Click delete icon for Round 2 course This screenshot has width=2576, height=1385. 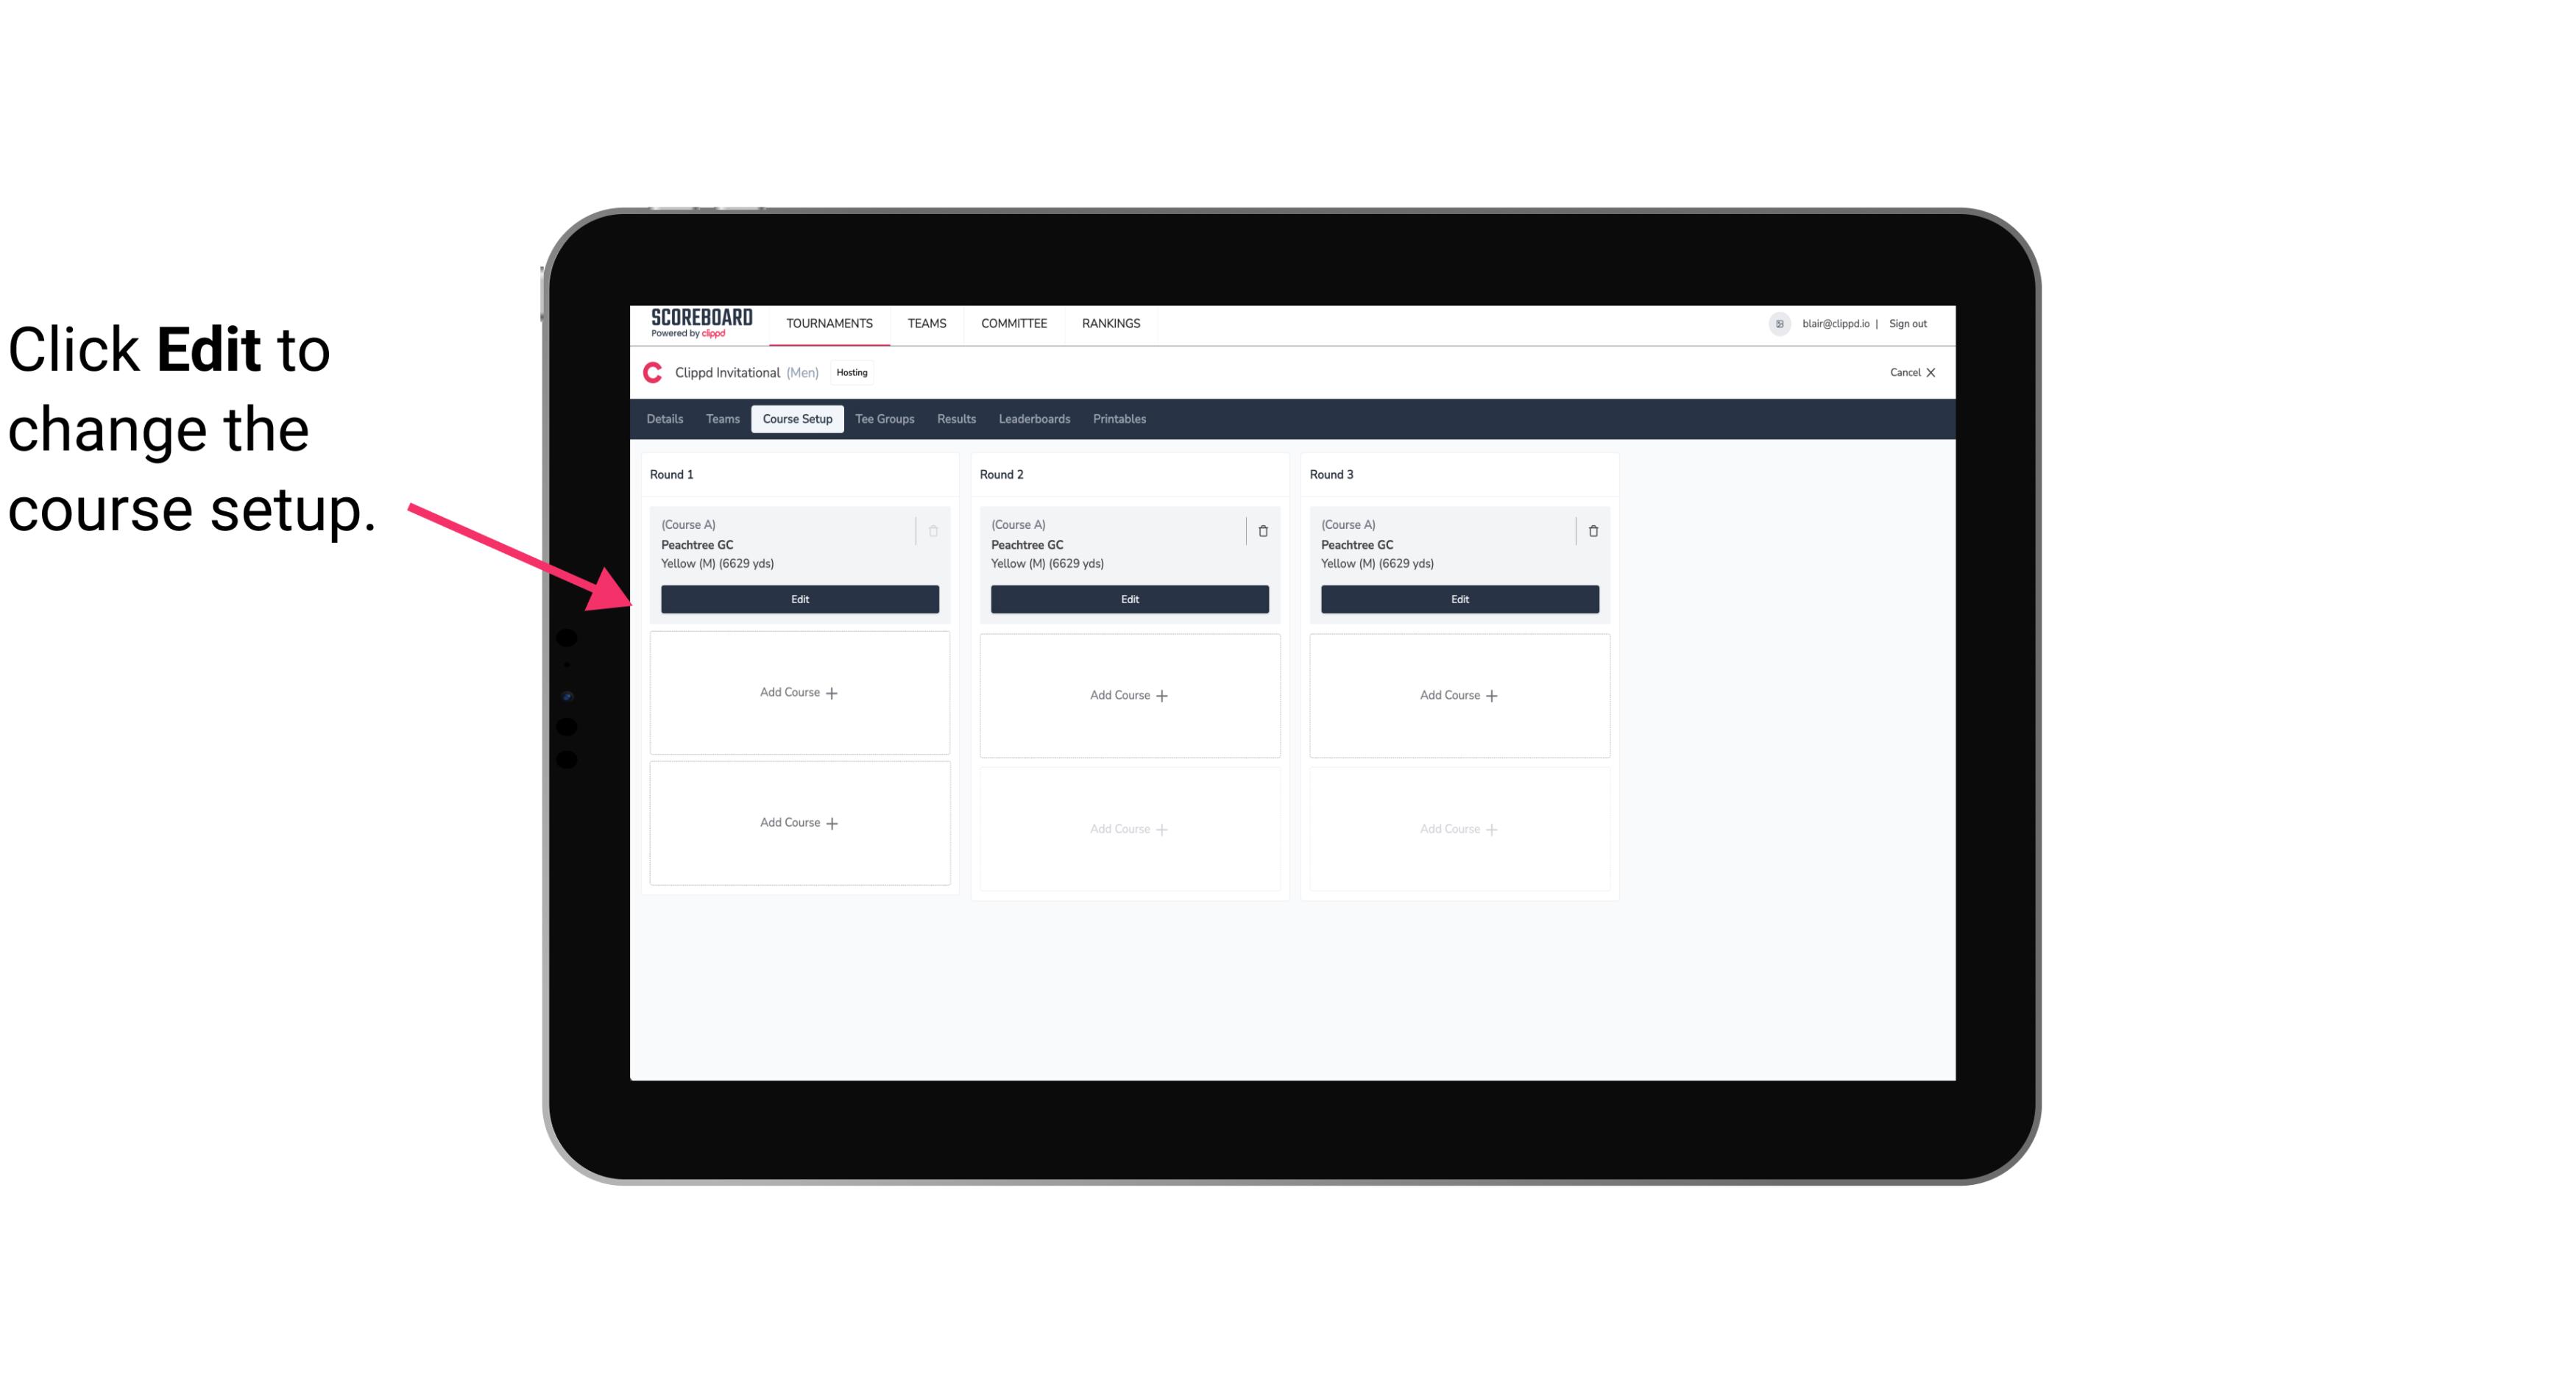pyautogui.click(x=1262, y=530)
